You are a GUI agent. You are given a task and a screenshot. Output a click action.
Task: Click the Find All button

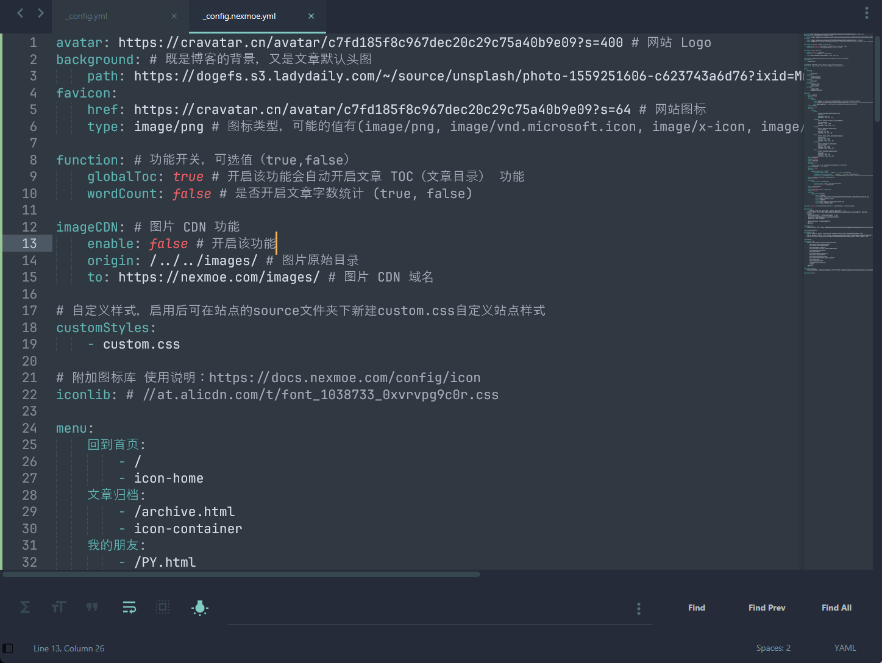pos(836,608)
